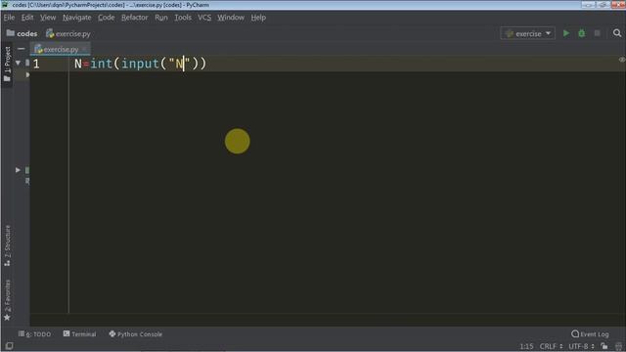Click line number 1 in the gutter
Image resolution: width=626 pixels, height=352 pixels.
click(x=36, y=64)
